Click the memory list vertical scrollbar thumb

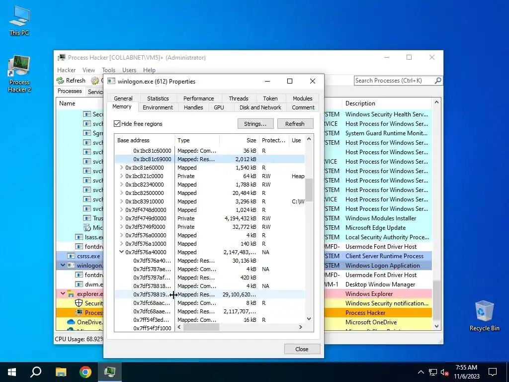coord(309,190)
